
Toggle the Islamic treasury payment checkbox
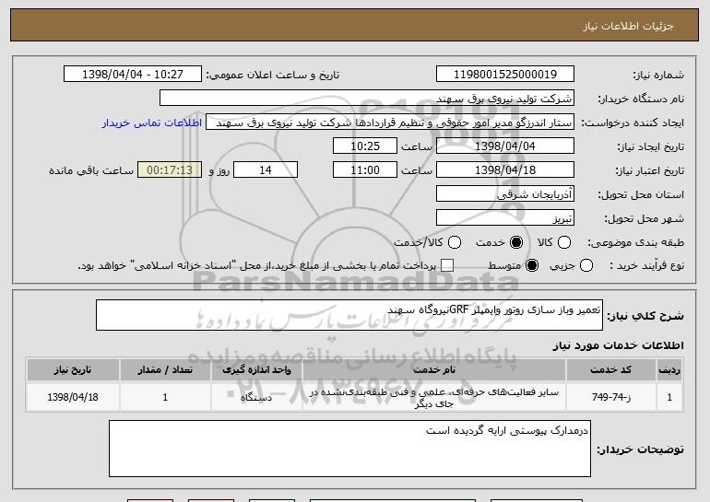tap(447, 265)
